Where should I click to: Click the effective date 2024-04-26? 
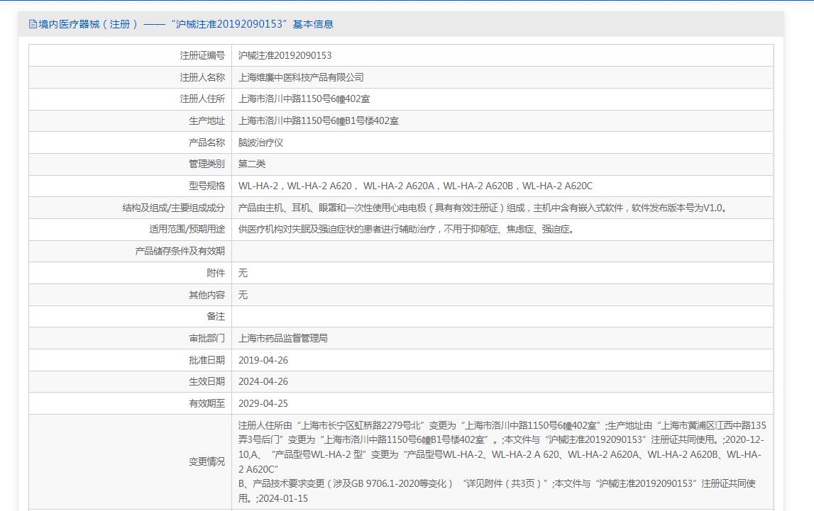click(x=263, y=381)
